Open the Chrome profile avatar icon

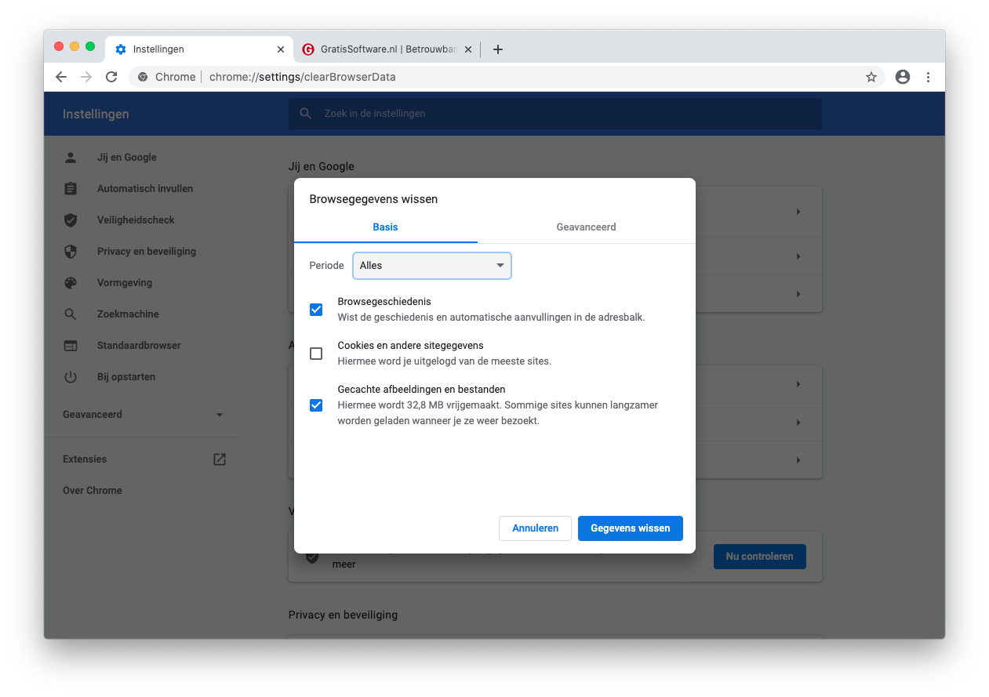[903, 77]
